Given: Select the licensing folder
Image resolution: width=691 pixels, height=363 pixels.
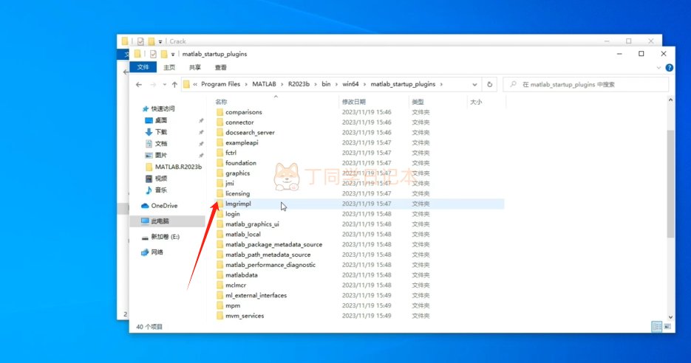Looking at the screenshot, I should [237, 193].
